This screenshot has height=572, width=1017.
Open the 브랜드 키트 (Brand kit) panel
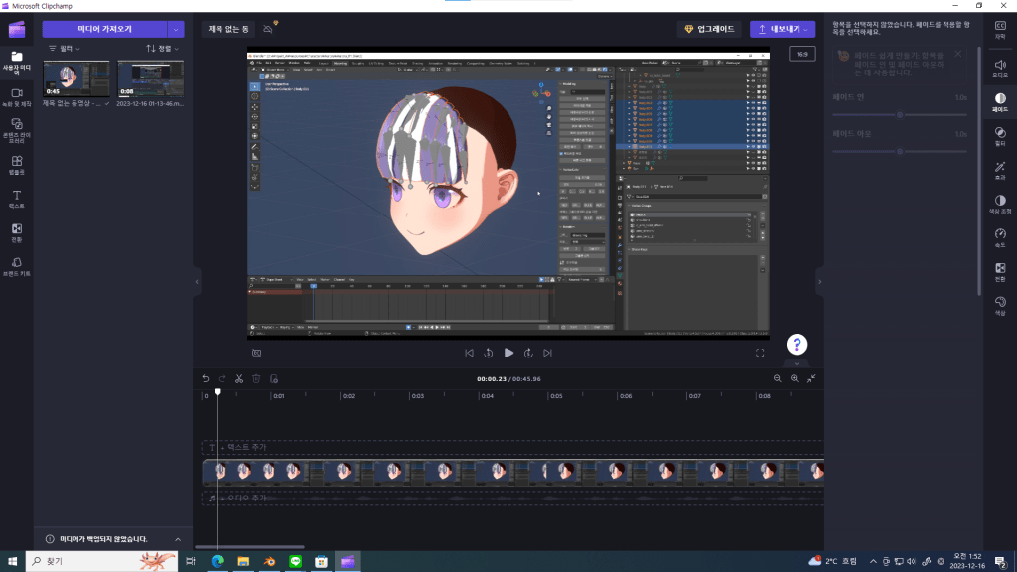(x=16, y=265)
